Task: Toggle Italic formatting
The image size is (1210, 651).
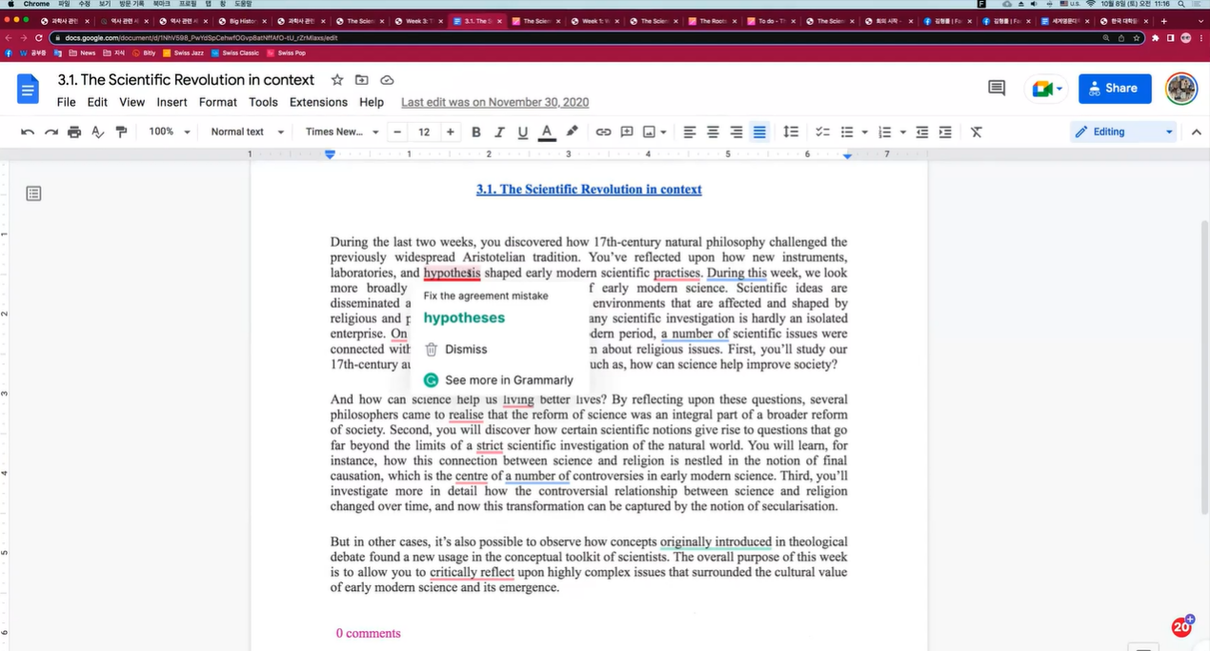Action: coord(499,132)
